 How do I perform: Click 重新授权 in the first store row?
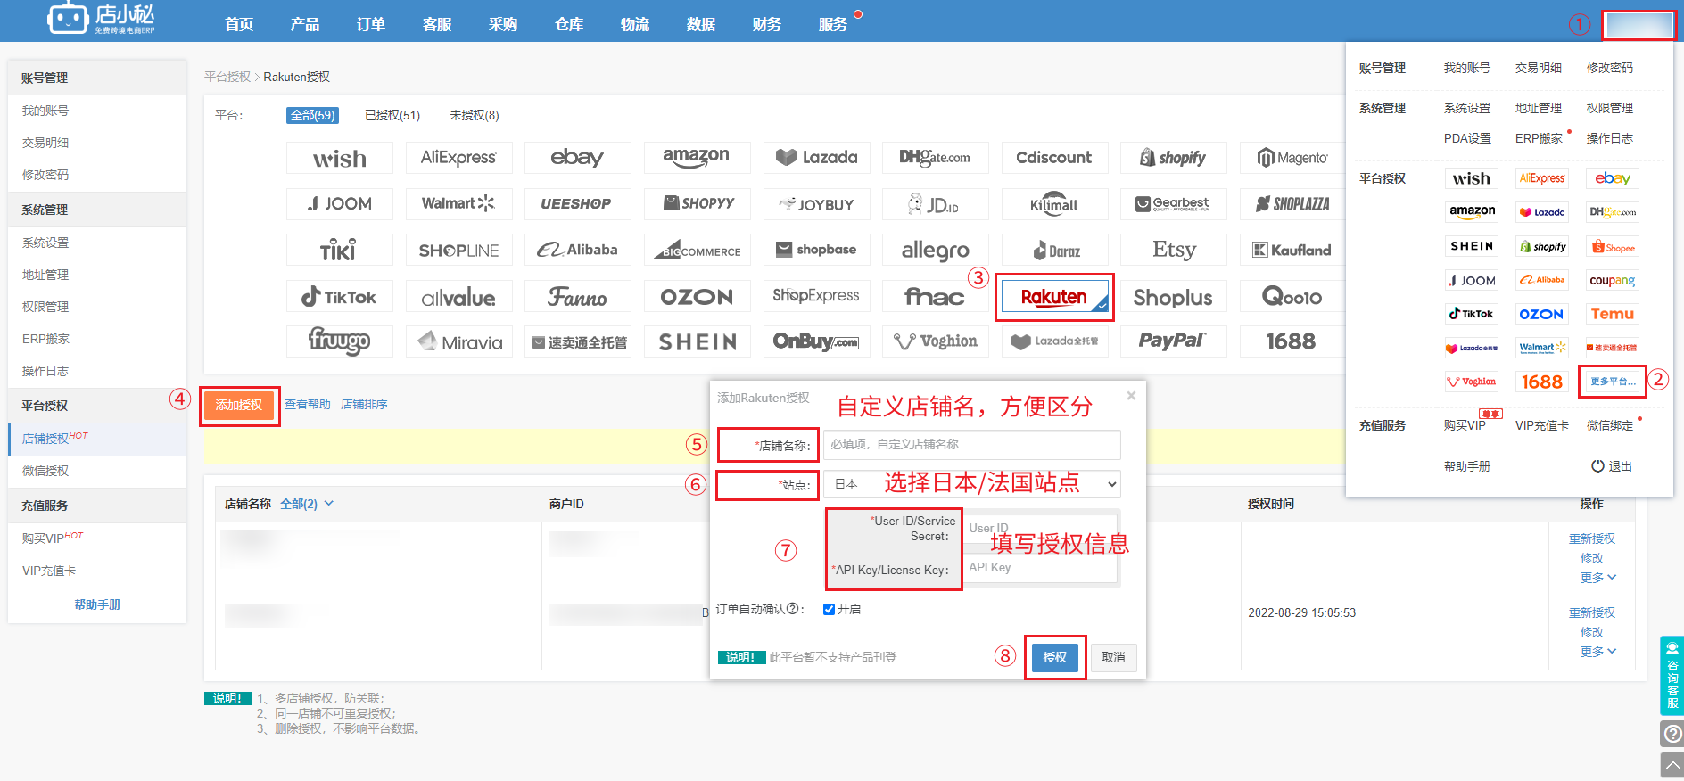click(1592, 538)
